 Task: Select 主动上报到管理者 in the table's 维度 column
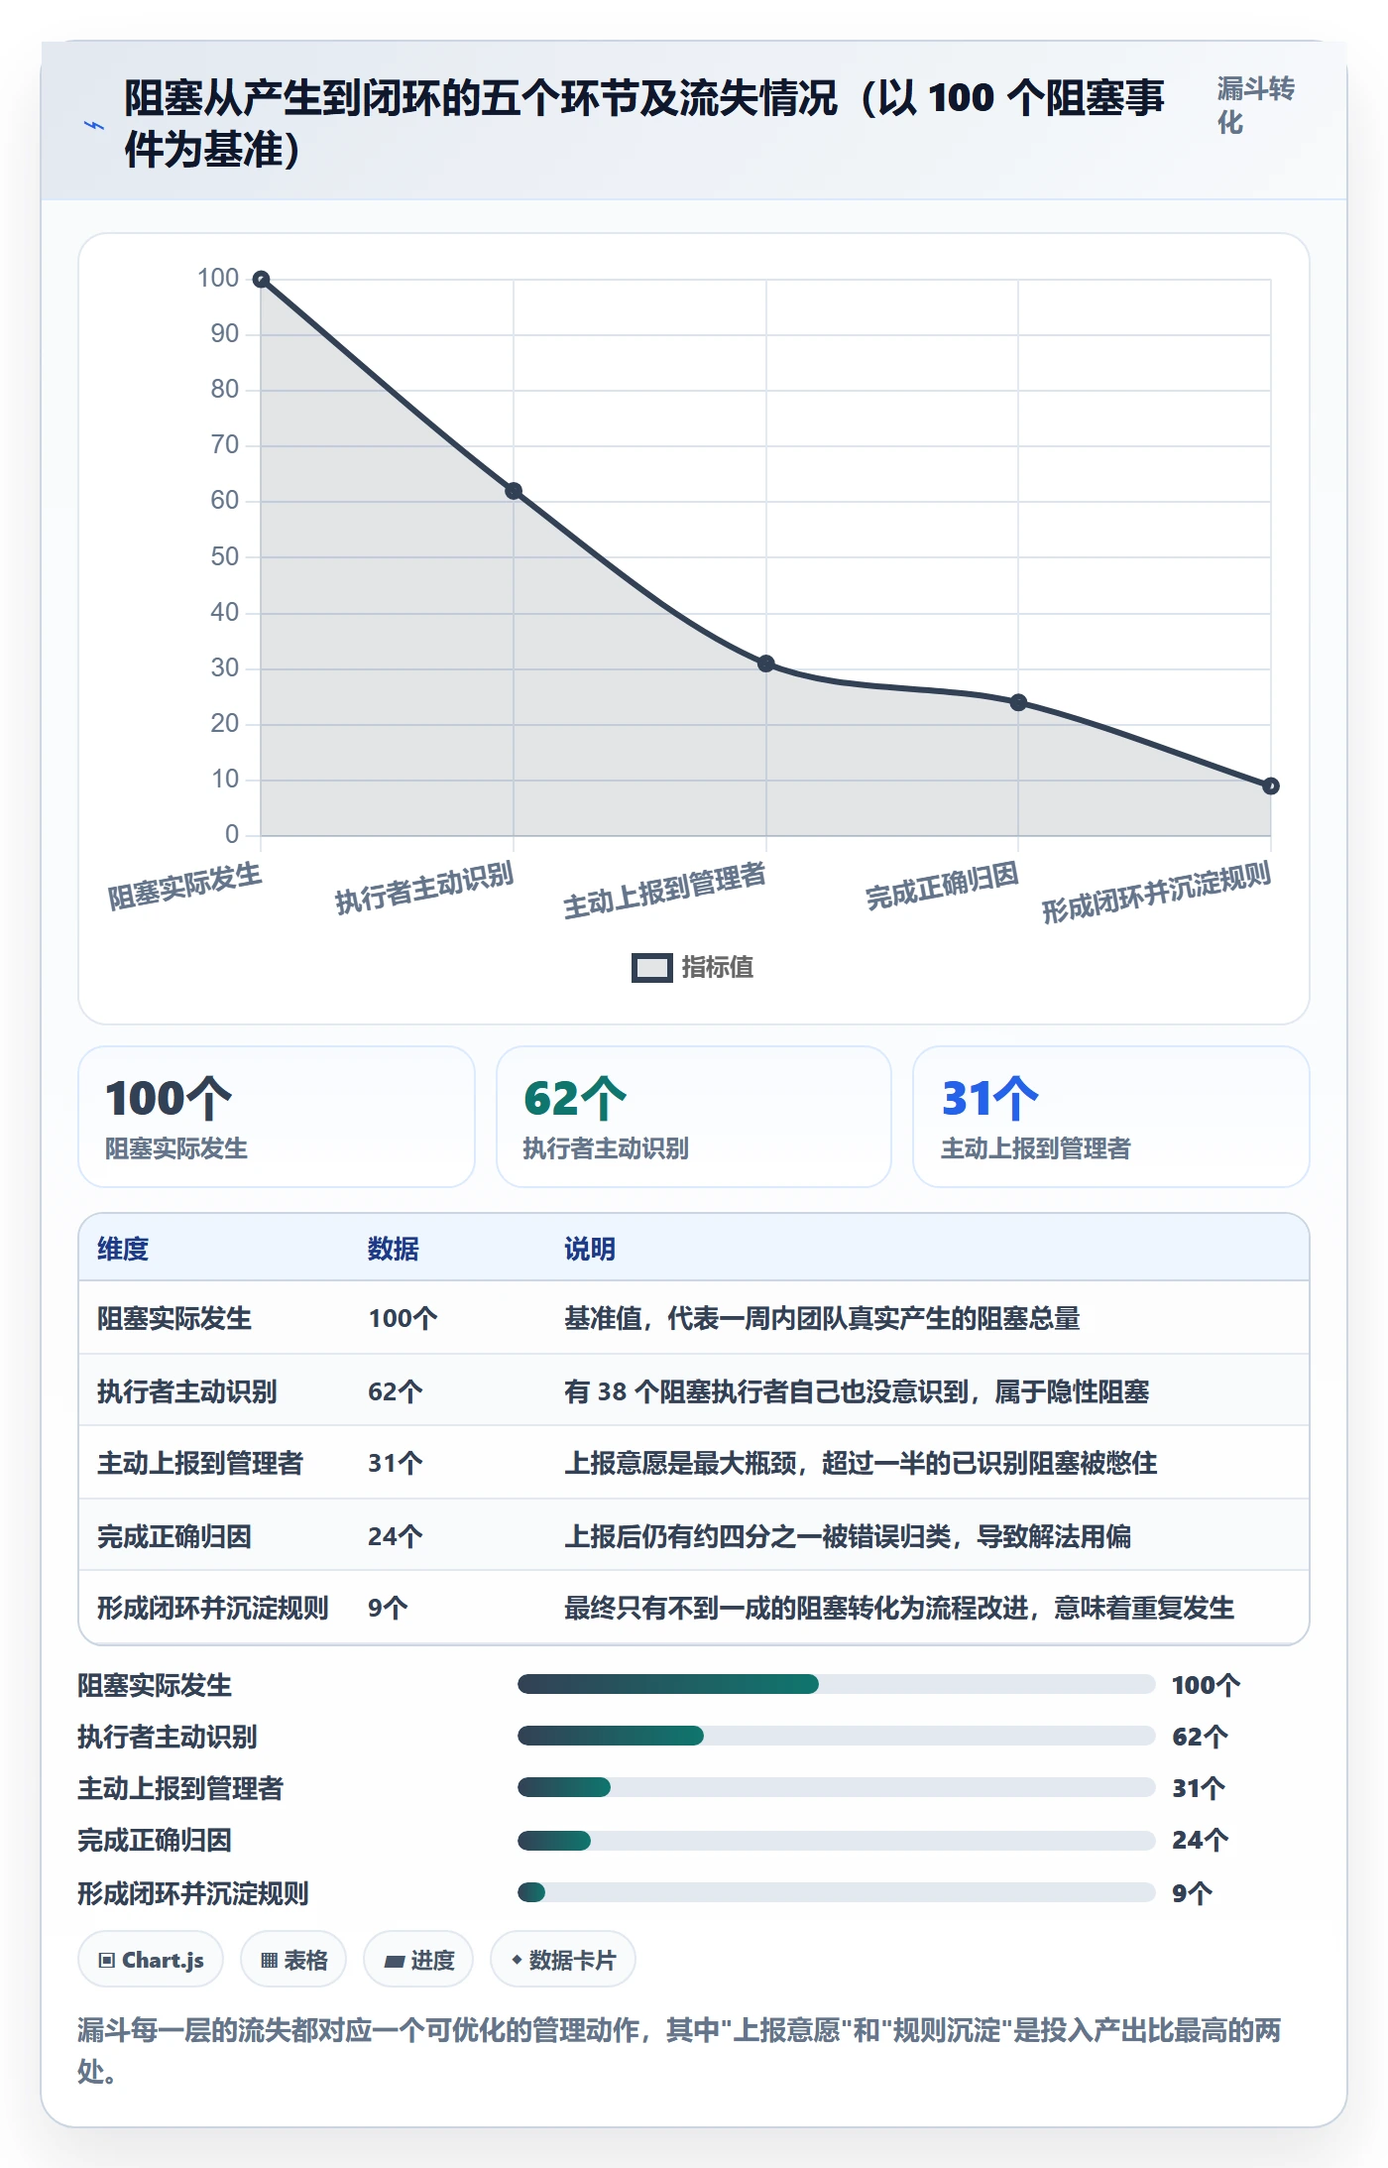tap(200, 1463)
